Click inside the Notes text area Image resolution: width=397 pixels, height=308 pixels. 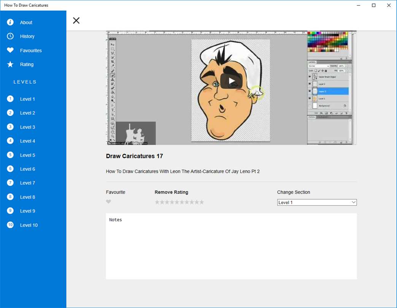coord(231,247)
